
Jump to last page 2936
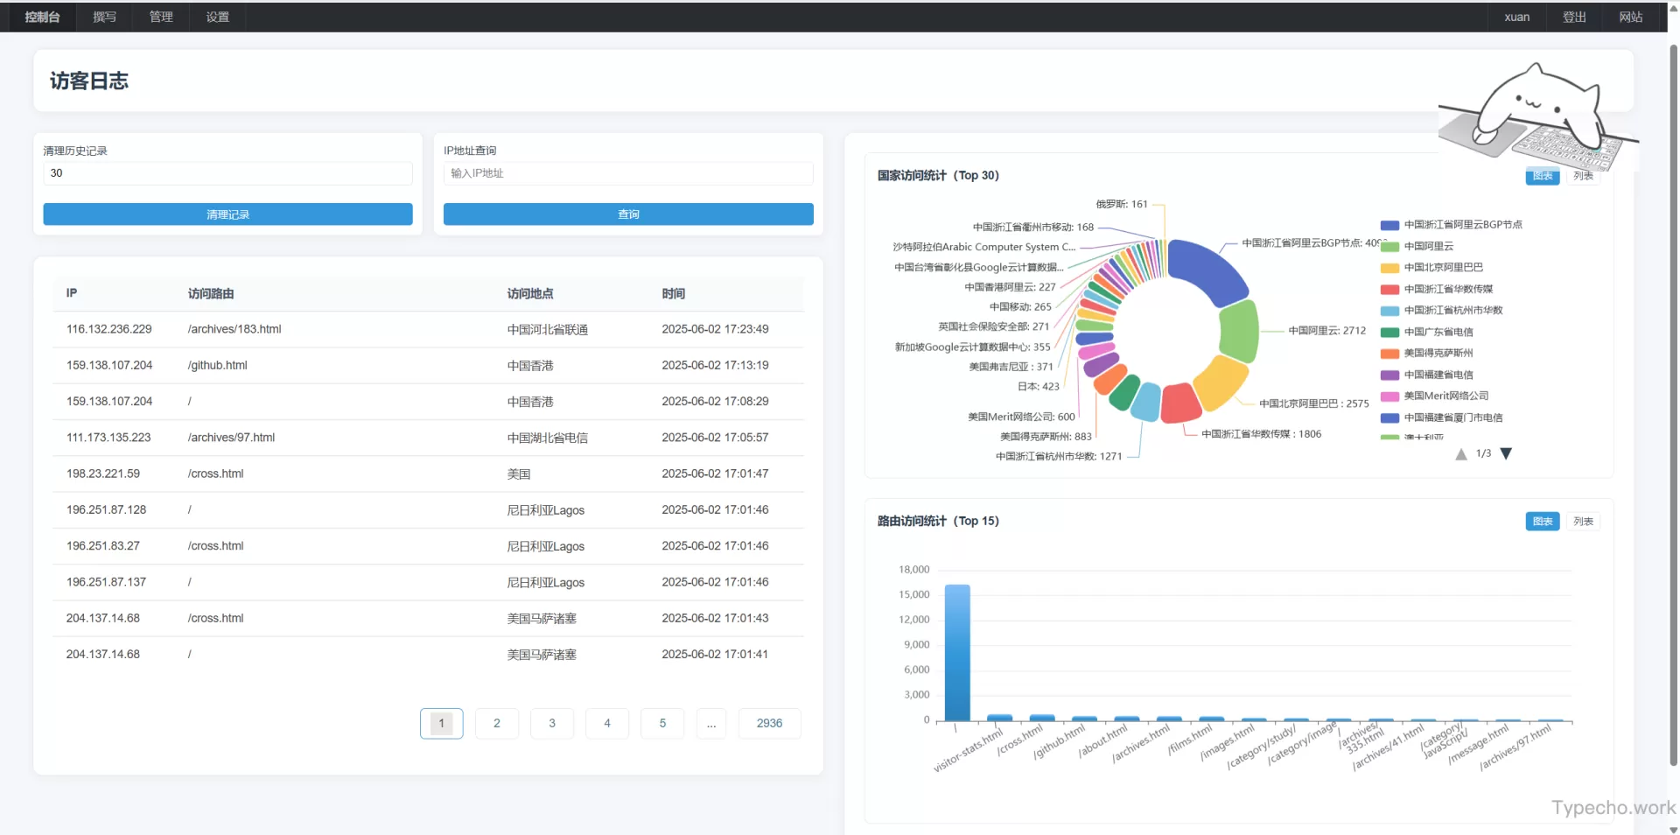pyautogui.click(x=769, y=723)
